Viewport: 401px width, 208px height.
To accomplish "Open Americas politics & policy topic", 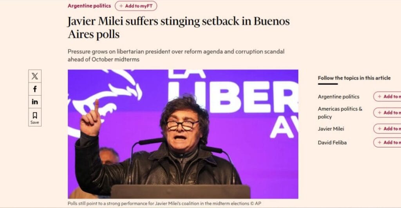I will [x=340, y=113].
